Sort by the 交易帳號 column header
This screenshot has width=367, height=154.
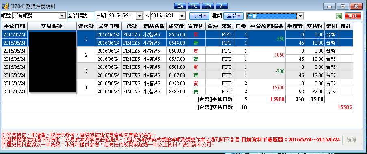pyautogui.click(x=52, y=26)
